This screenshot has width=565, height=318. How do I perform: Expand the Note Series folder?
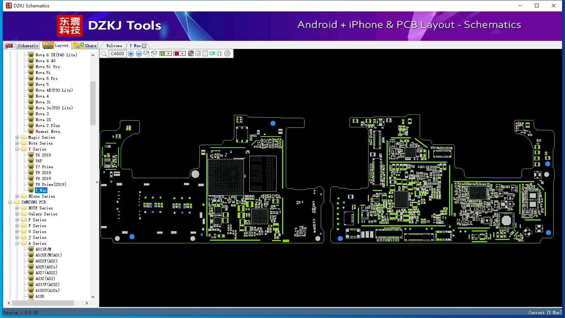point(17,143)
